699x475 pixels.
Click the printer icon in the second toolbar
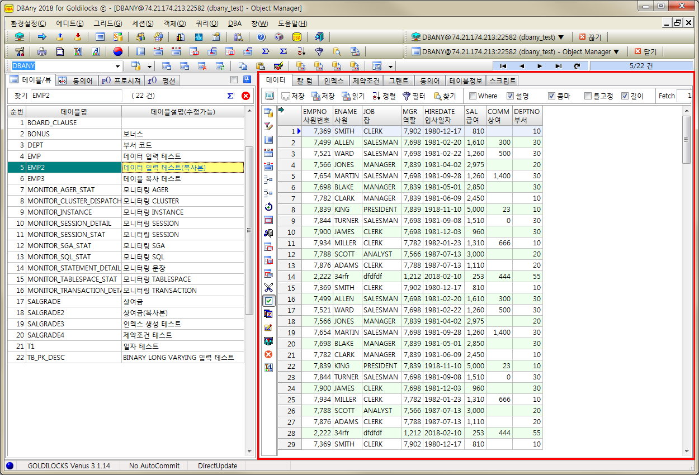(x=42, y=52)
